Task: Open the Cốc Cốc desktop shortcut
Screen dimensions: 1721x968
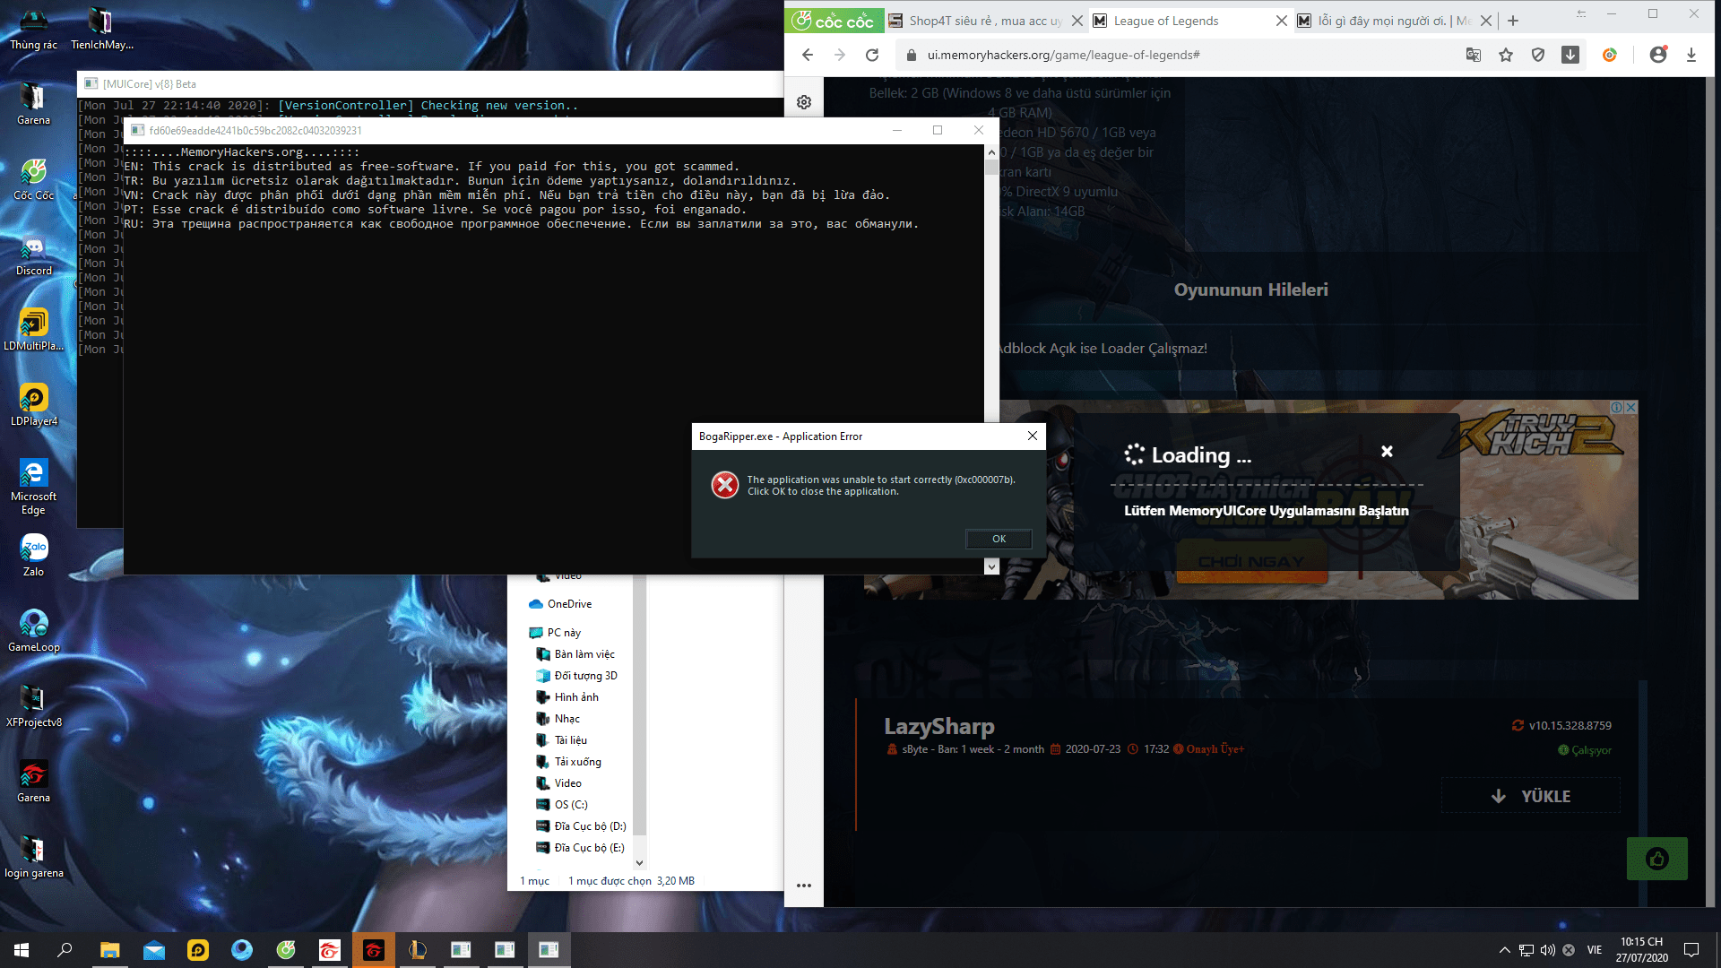Action: (x=33, y=179)
